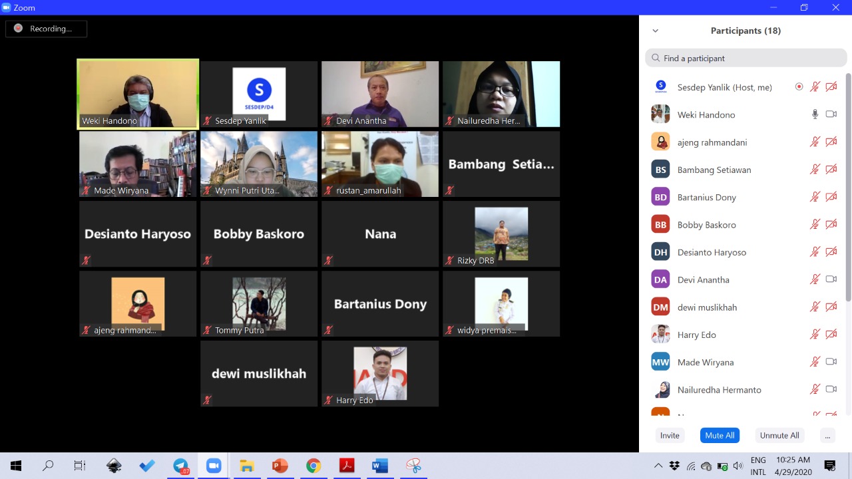Collapse the Participants panel chevron

[655, 31]
